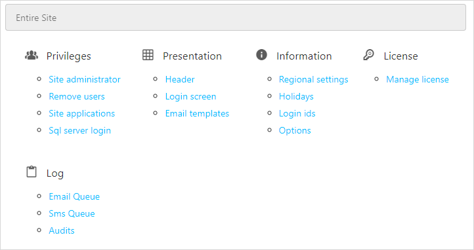Open Email templates link
The width and height of the screenshot is (474, 250).
click(x=197, y=114)
